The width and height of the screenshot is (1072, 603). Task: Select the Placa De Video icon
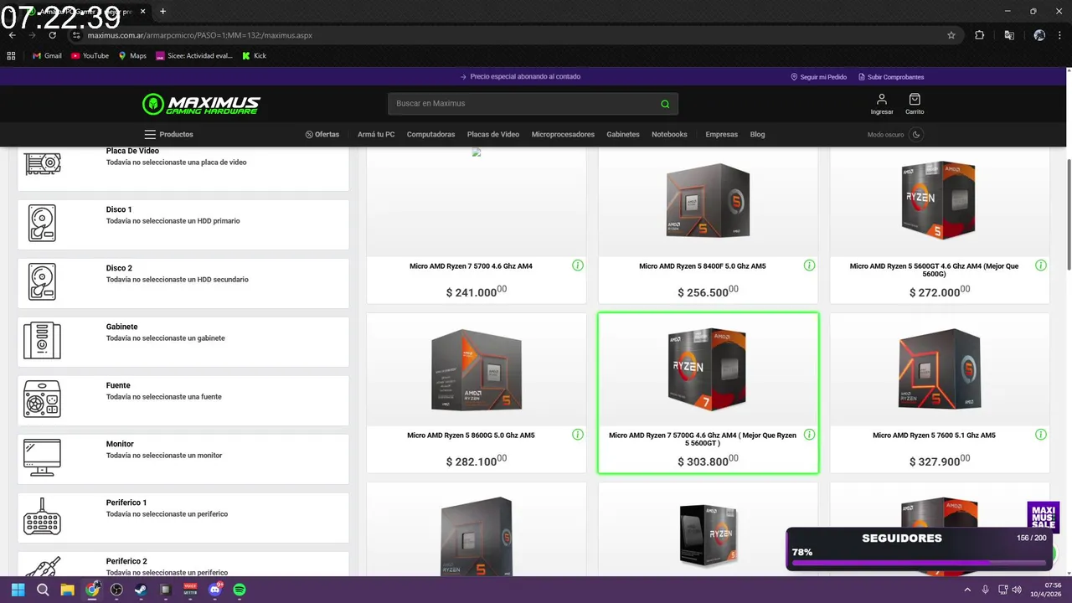42,162
